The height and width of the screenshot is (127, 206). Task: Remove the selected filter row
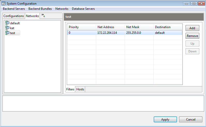[x=192, y=36]
